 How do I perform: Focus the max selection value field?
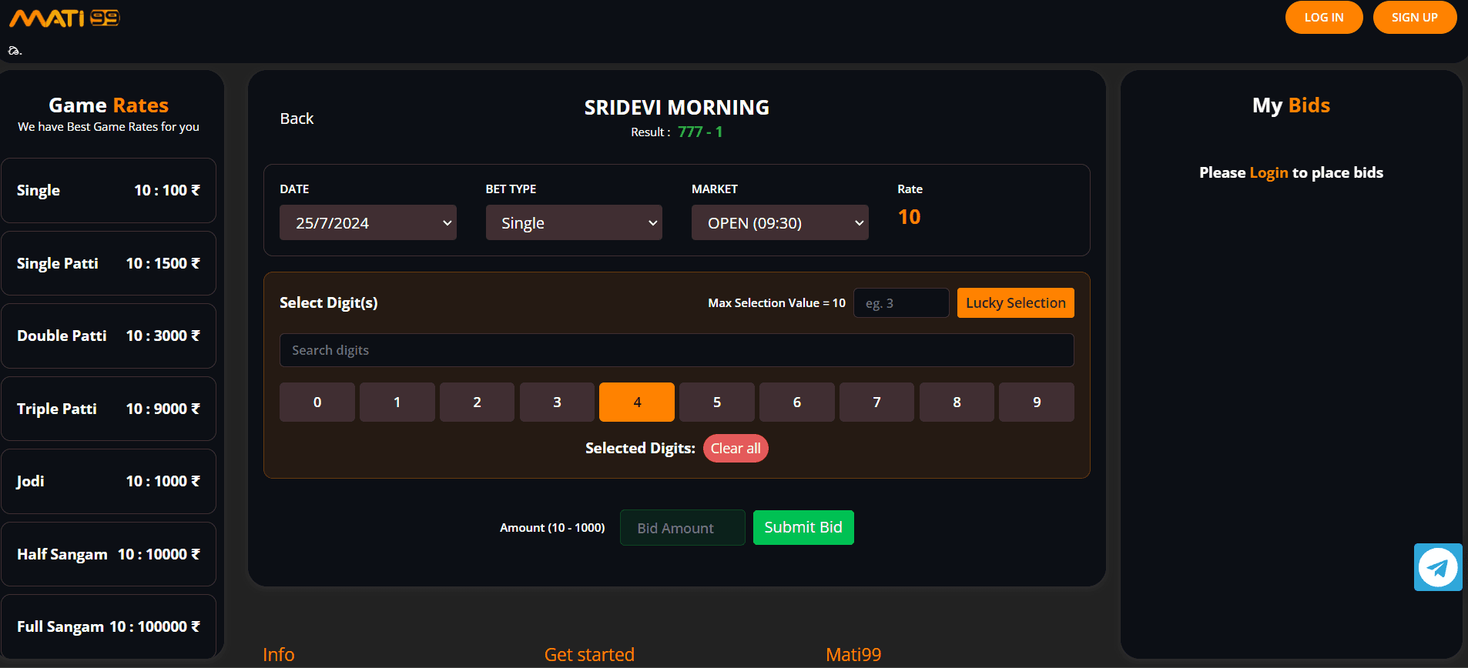click(901, 303)
